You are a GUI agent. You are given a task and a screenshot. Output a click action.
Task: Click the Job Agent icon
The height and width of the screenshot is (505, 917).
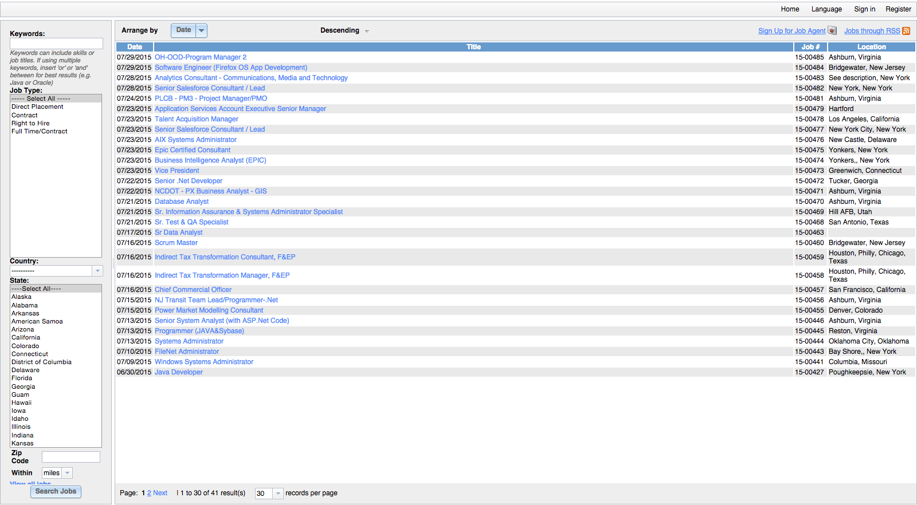[832, 31]
